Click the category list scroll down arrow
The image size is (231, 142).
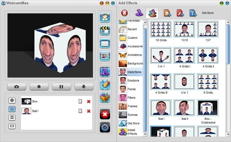coord(145,134)
